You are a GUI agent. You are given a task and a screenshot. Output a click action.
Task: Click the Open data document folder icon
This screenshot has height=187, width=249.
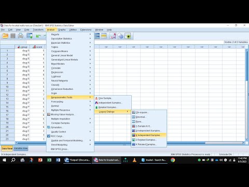(5, 36)
